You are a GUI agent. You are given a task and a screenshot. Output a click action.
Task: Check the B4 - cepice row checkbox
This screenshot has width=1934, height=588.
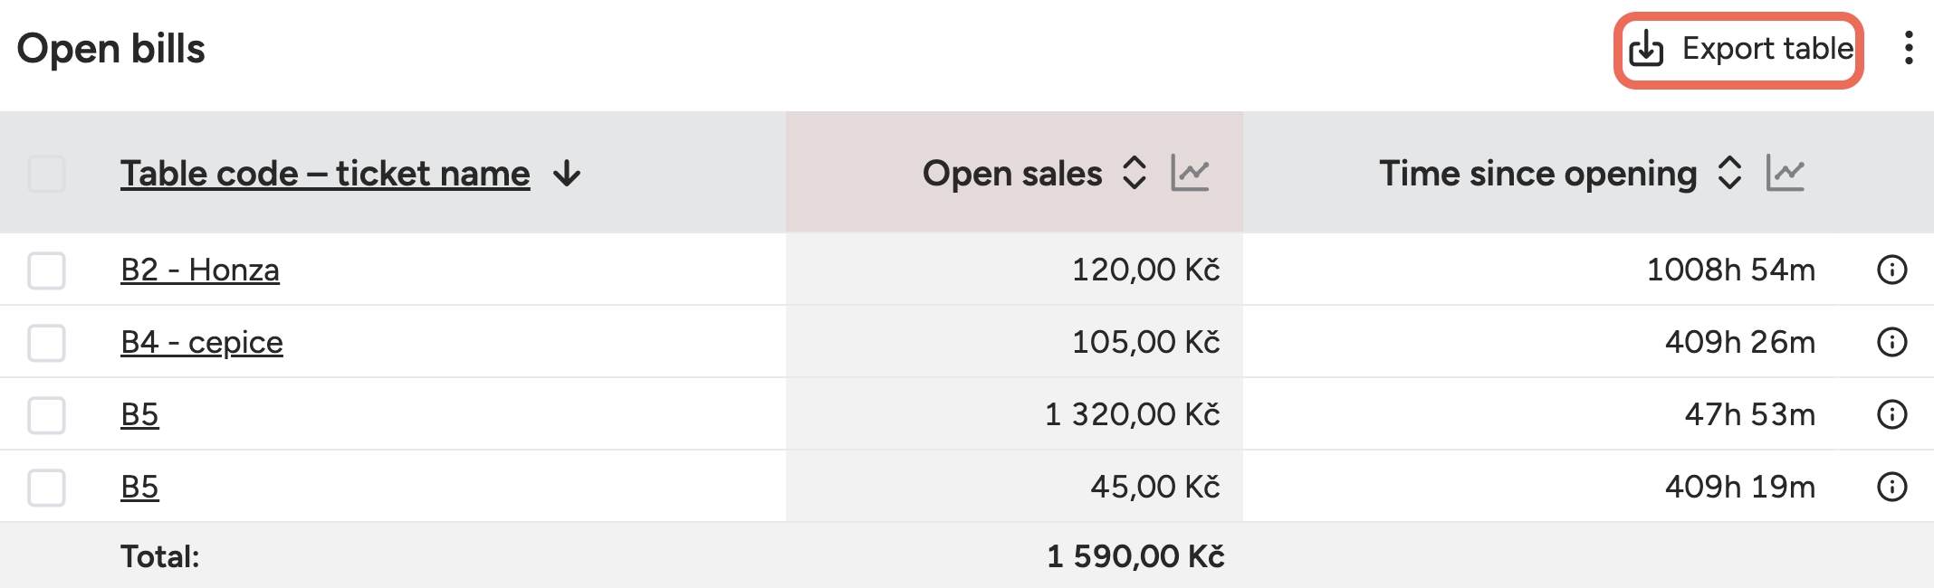(46, 343)
